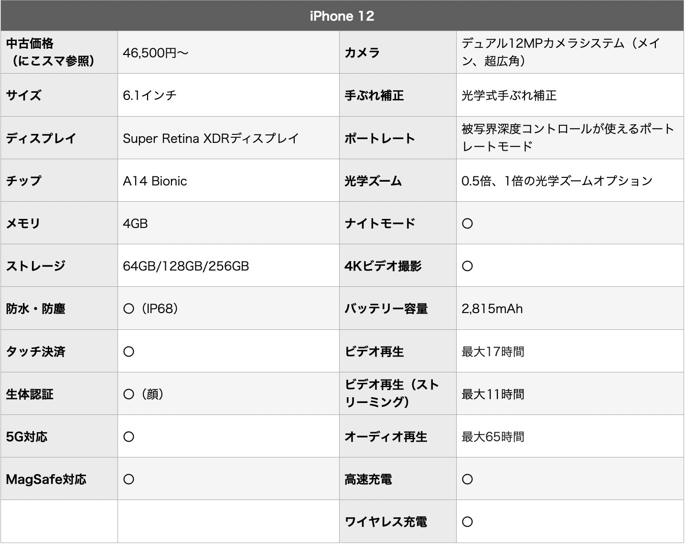Screen dimensions: 685x544
Task: Click the 最大11時間 value
Action: coord(492,394)
